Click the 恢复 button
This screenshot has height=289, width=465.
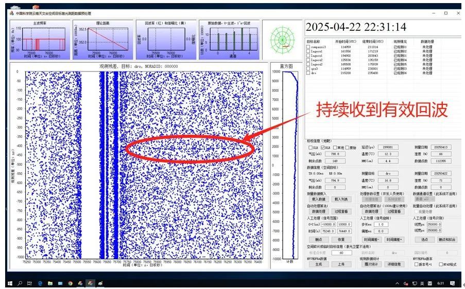pyautogui.click(x=341, y=239)
